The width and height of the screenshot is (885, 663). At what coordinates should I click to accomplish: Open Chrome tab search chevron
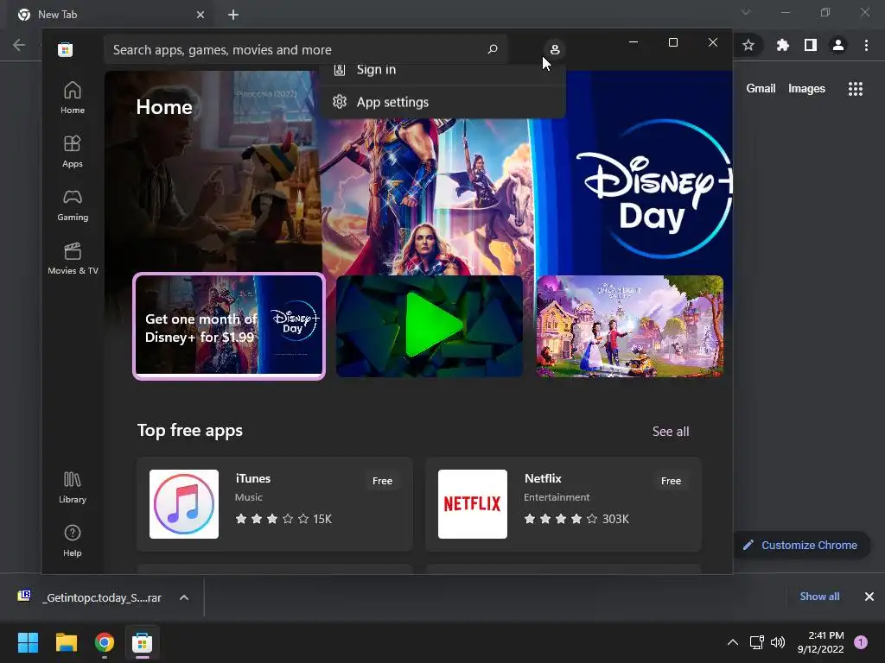(746, 12)
